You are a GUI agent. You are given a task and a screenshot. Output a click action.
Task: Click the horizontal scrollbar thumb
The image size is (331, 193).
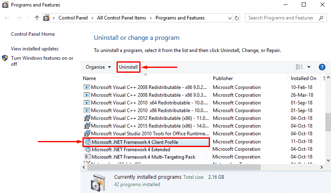point(174,167)
